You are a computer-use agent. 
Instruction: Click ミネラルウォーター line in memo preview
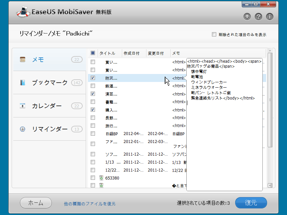point(209,87)
